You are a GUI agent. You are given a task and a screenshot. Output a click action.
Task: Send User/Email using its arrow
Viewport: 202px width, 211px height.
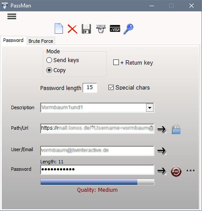[x=162, y=151]
